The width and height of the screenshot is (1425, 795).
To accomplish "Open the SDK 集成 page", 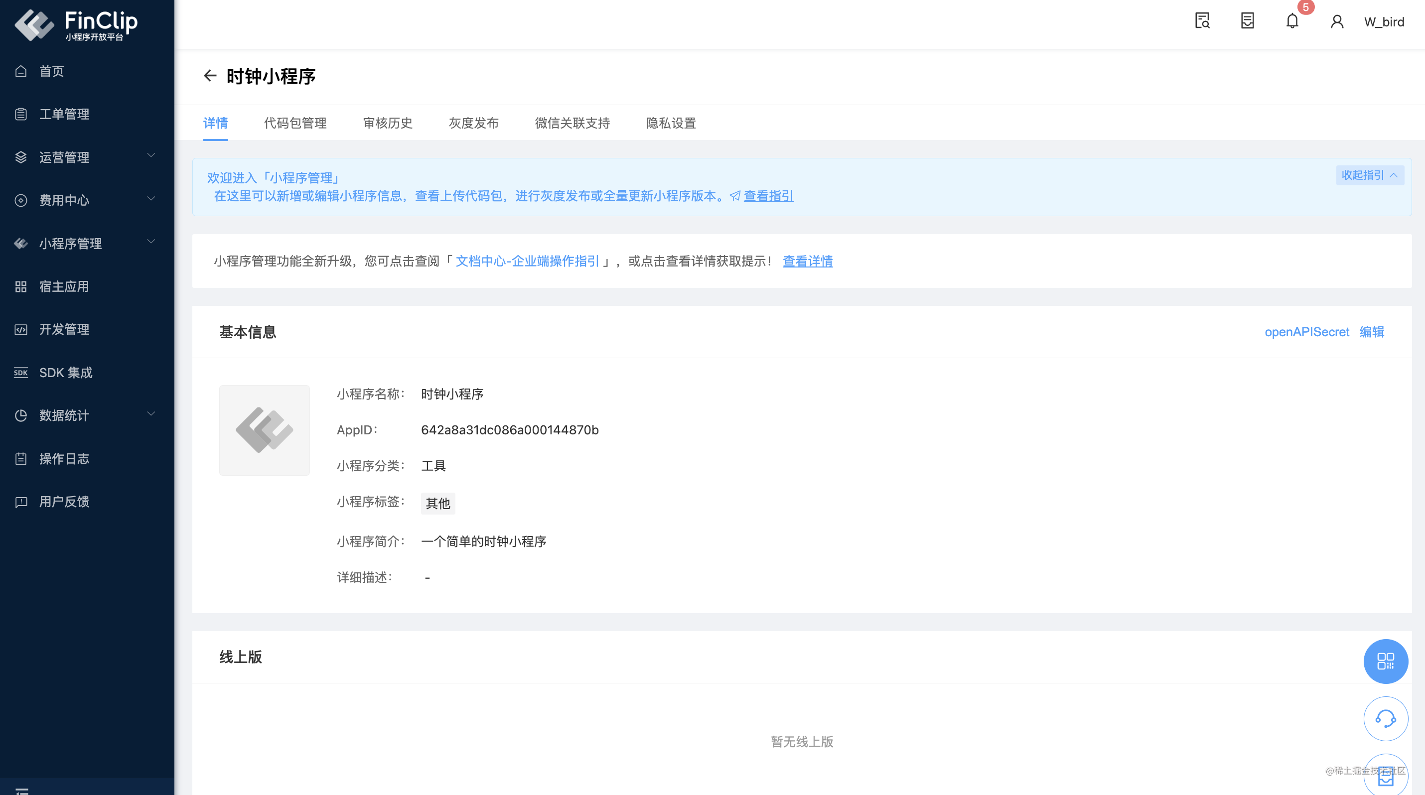I will [65, 373].
